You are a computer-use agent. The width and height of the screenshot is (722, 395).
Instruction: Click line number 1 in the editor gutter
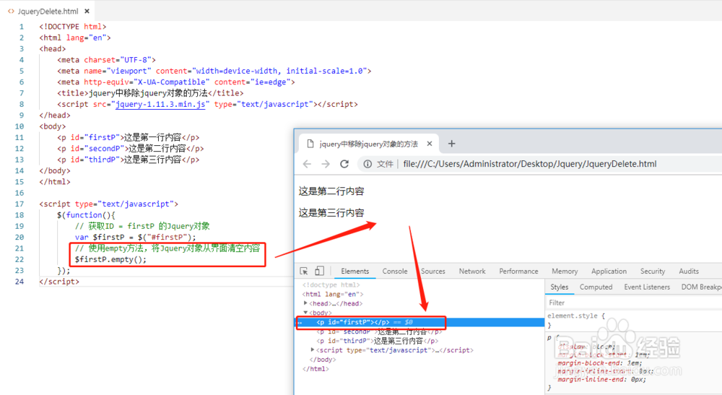(x=21, y=27)
